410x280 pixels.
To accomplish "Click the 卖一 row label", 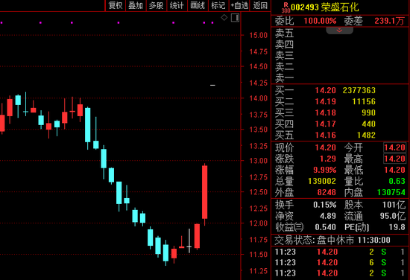I will [x=284, y=78].
